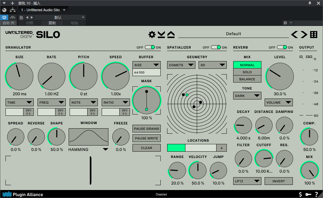Screen dimensions: 323x198
Task: Click the 自动: 关 automation tab
Action: [x=9, y=23]
